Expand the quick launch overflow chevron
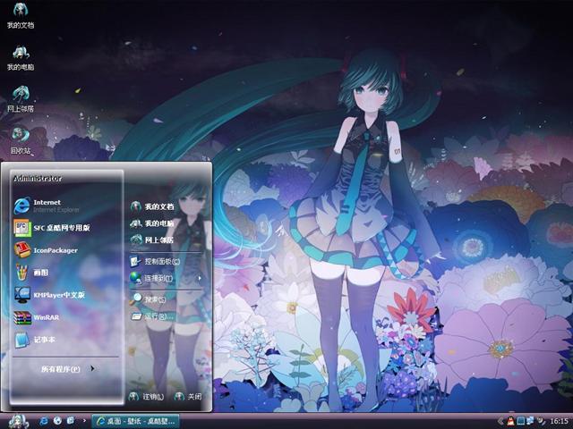 tap(84, 421)
